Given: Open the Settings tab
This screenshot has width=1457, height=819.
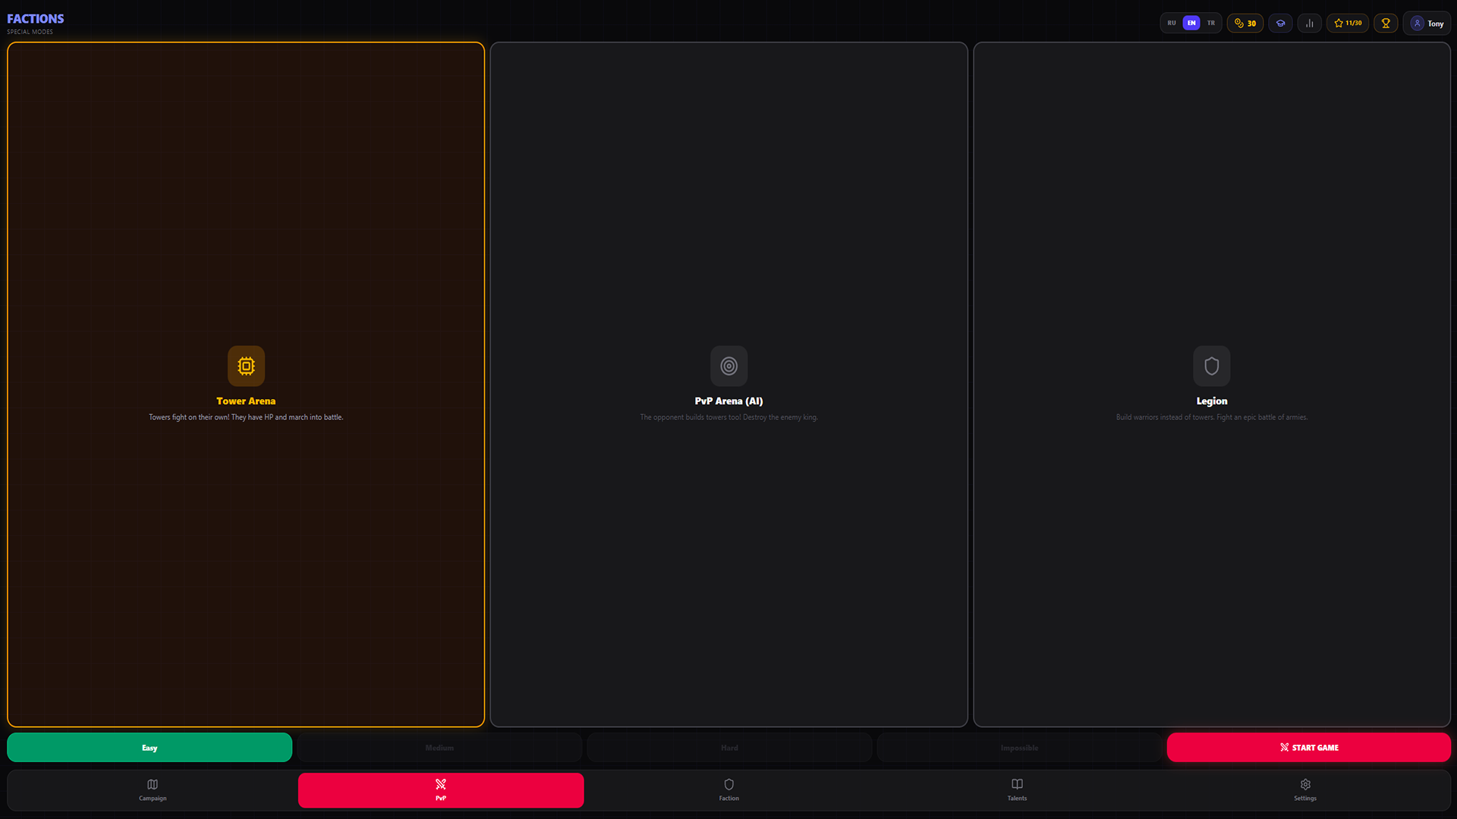Looking at the screenshot, I should tap(1305, 789).
